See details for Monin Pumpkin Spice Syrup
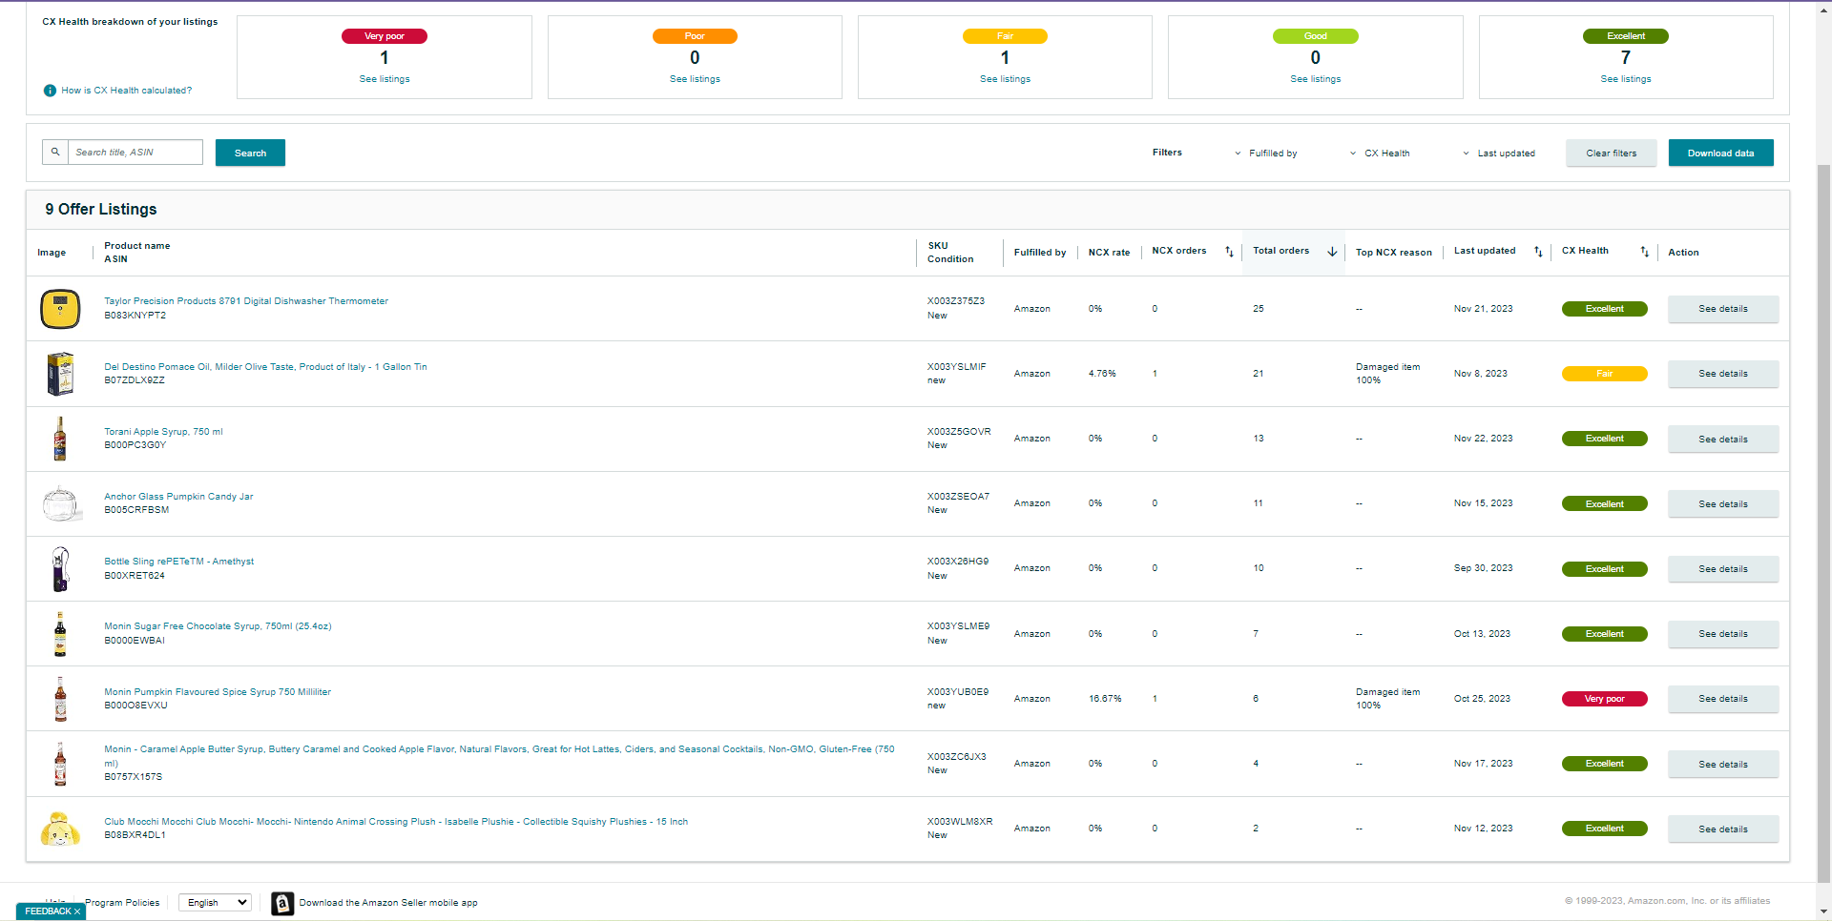The height and width of the screenshot is (921, 1832). (1722, 699)
